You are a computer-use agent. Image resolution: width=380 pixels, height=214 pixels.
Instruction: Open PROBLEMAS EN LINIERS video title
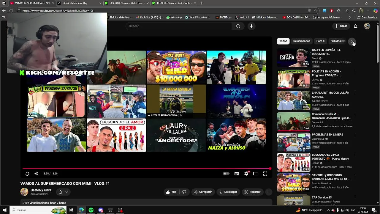(x=327, y=135)
